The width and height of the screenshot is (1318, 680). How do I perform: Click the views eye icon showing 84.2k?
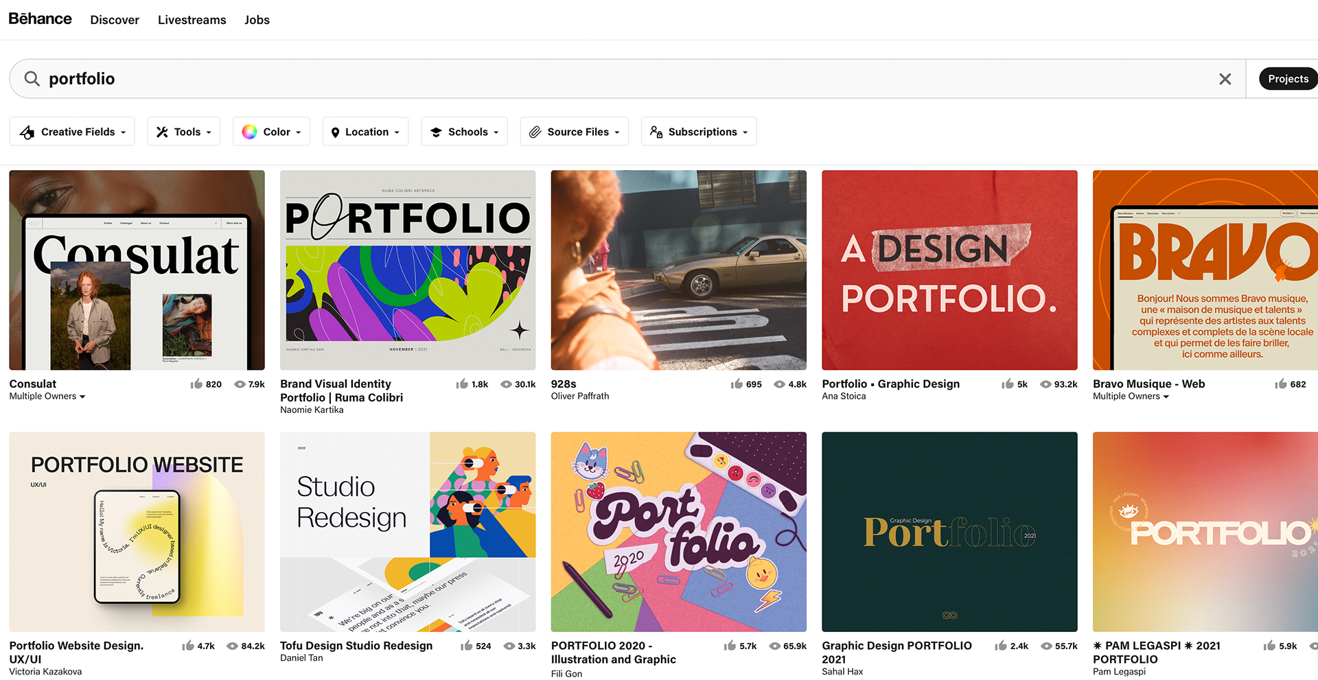point(233,646)
